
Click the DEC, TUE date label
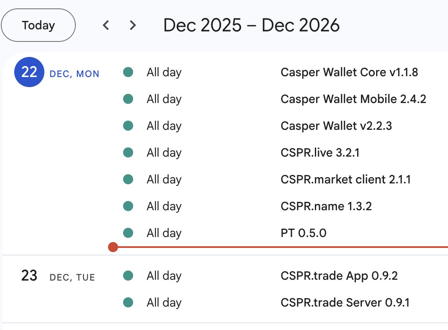point(72,277)
